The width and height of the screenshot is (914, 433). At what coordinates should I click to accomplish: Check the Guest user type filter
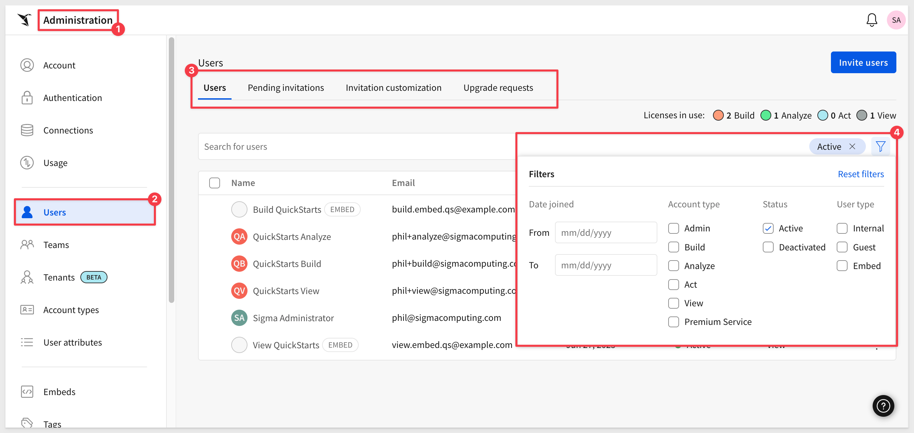[x=842, y=247]
